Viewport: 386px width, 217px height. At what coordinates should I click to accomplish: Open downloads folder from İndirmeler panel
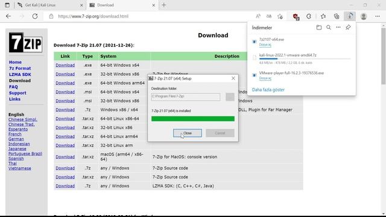[x=319, y=27]
